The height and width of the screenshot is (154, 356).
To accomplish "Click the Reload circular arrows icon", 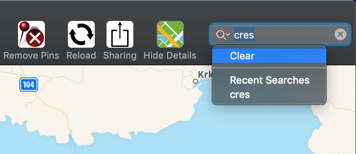I will (81, 34).
